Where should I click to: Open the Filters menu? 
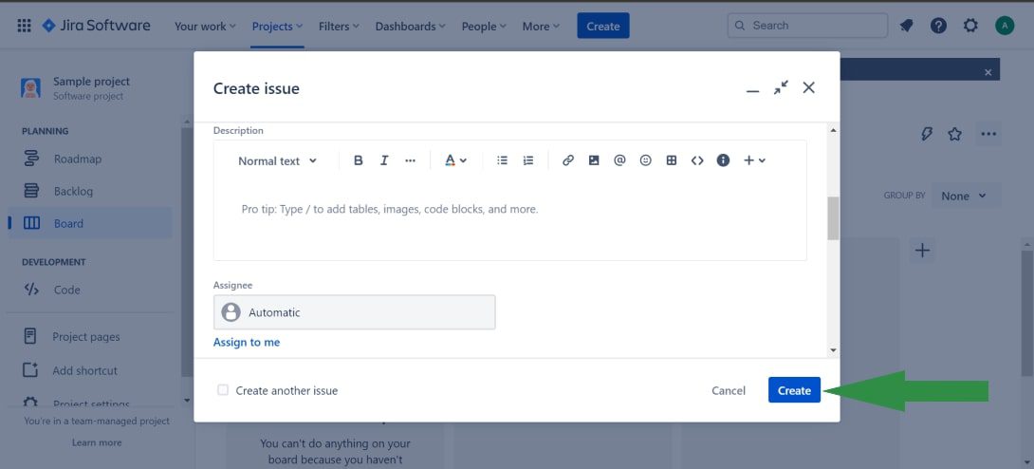click(x=339, y=27)
